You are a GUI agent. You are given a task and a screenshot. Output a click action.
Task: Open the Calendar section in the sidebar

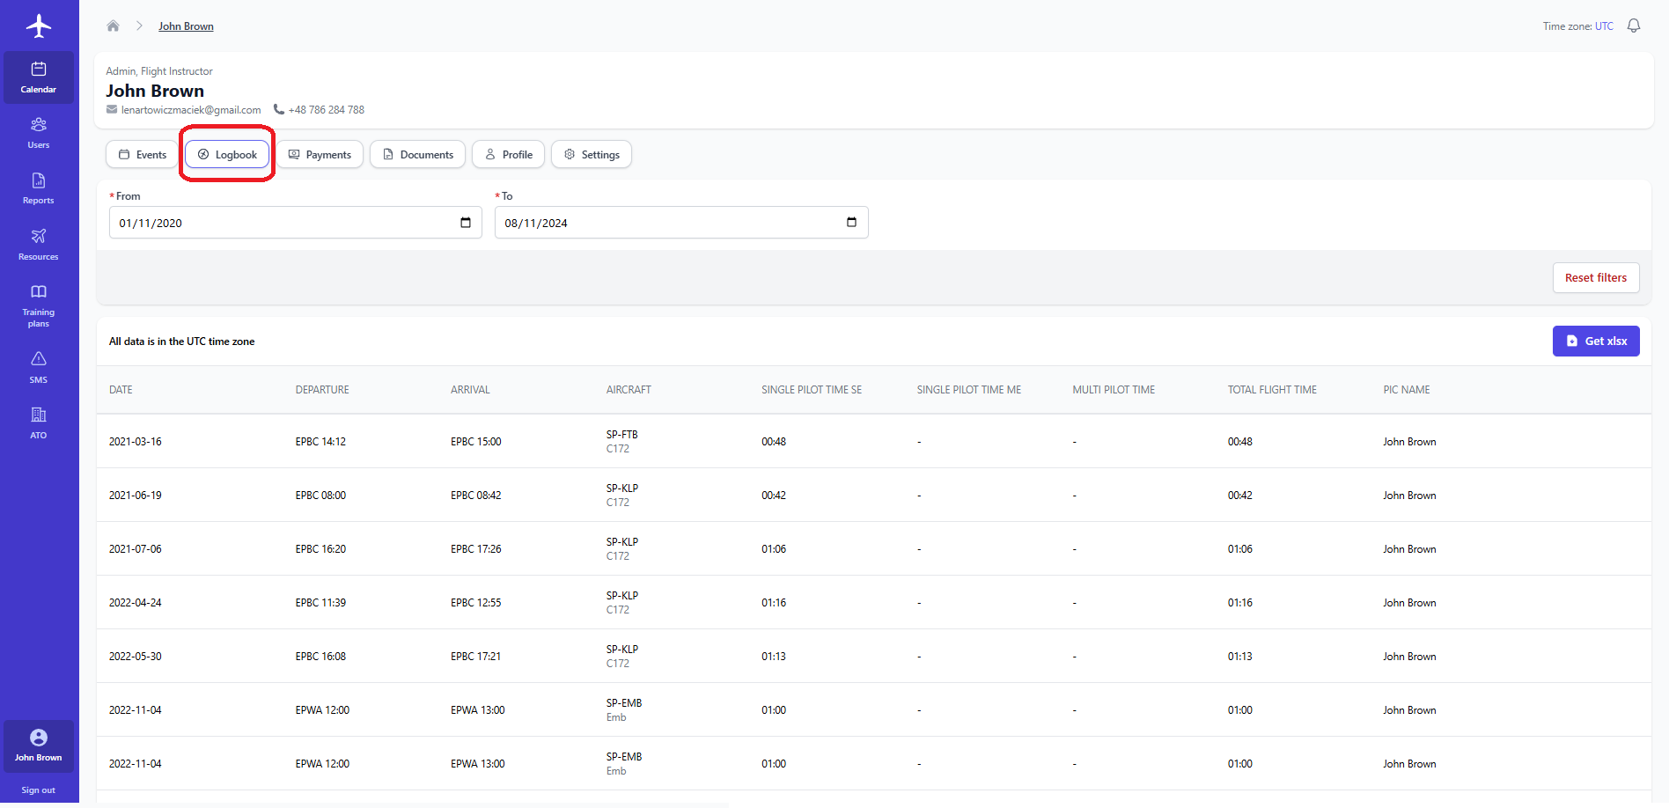click(x=39, y=77)
